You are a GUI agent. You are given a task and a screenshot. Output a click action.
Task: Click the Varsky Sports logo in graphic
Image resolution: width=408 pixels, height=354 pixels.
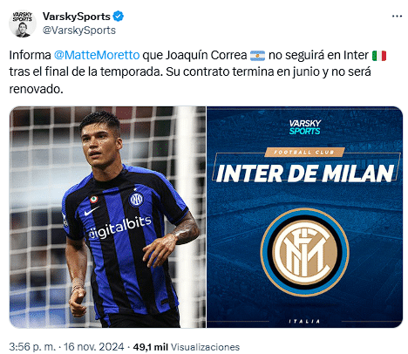point(304,127)
